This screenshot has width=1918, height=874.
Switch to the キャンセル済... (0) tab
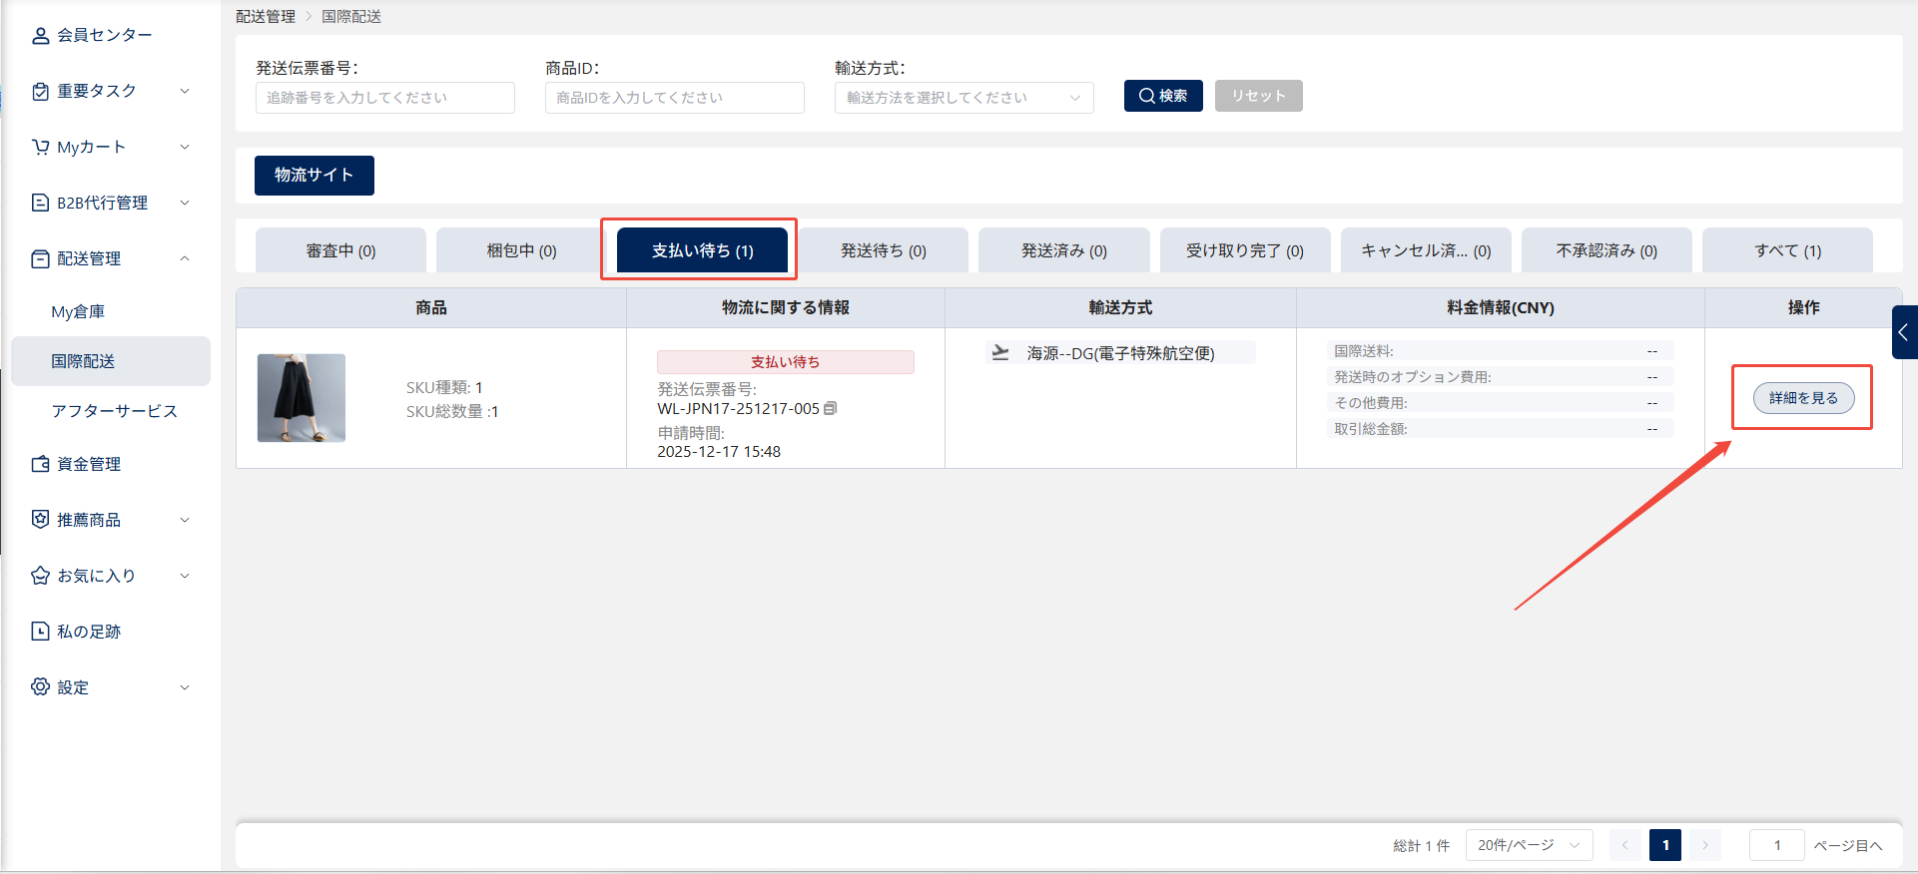[1426, 250]
